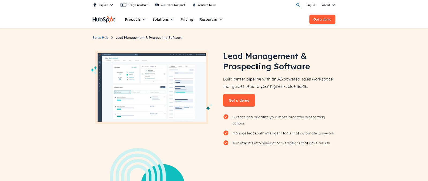Click the chevron next to Products
Viewport: 428px width, 181px height.
144,20
